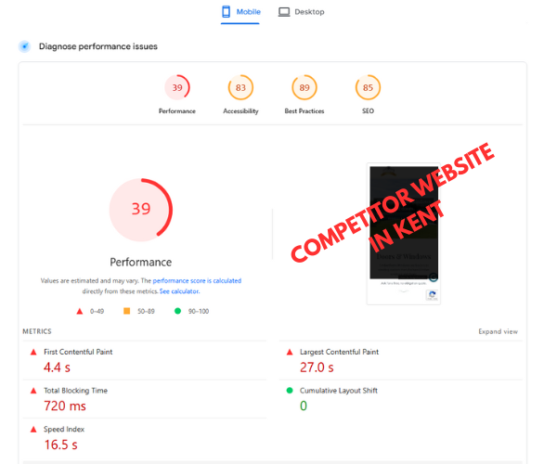Select the Best Practices score gauge 89
This screenshot has height=464, width=557.
[304, 87]
